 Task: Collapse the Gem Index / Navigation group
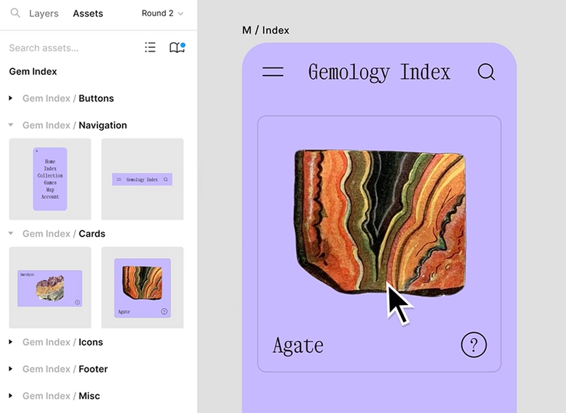point(11,126)
